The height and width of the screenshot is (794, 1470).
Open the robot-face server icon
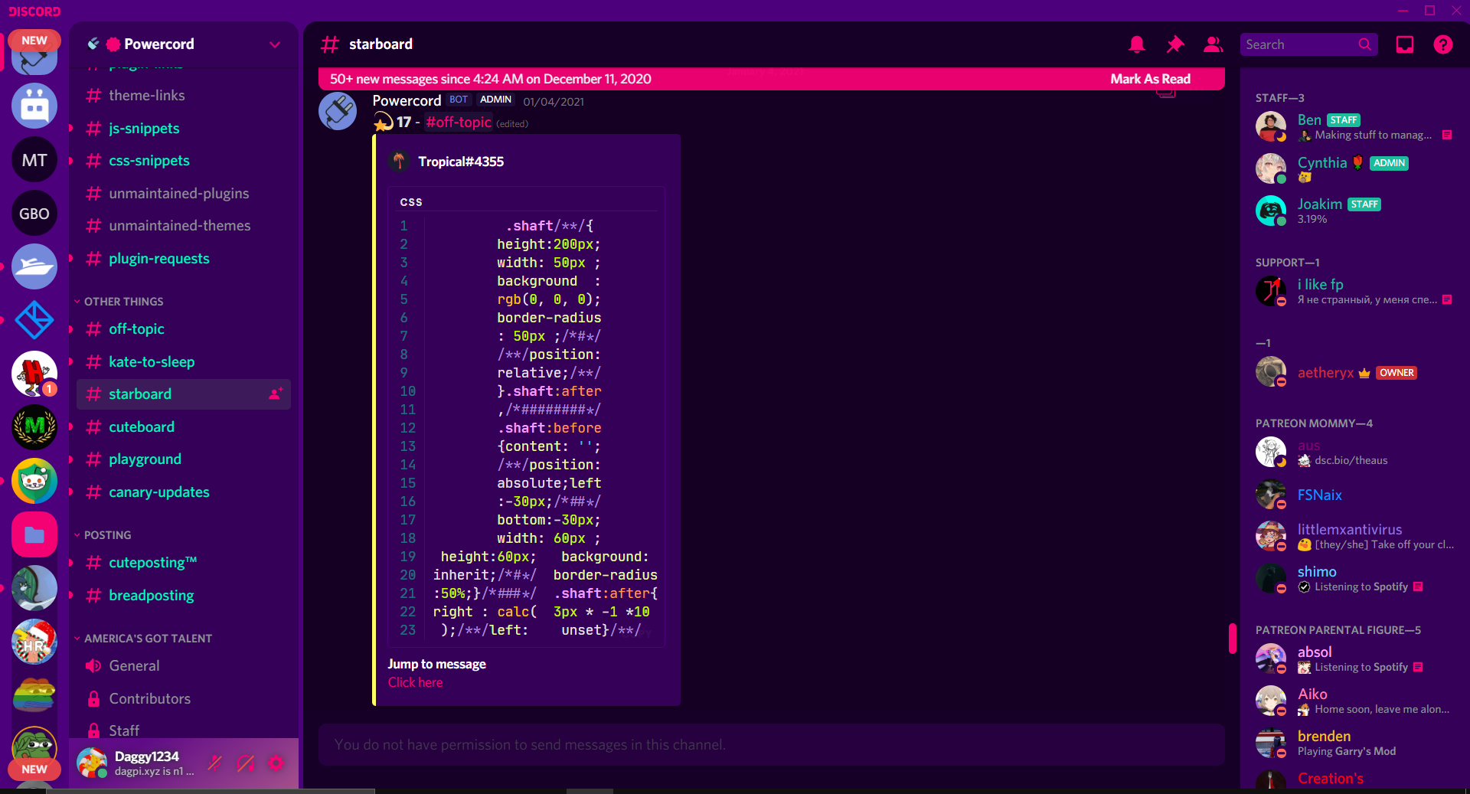pos(34,106)
